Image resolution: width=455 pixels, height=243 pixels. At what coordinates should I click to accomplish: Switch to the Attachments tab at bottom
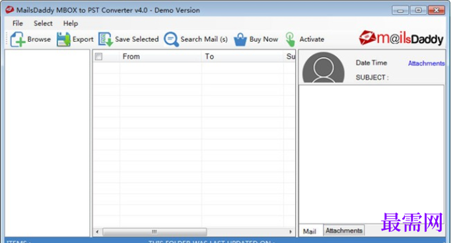tap(344, 230)
